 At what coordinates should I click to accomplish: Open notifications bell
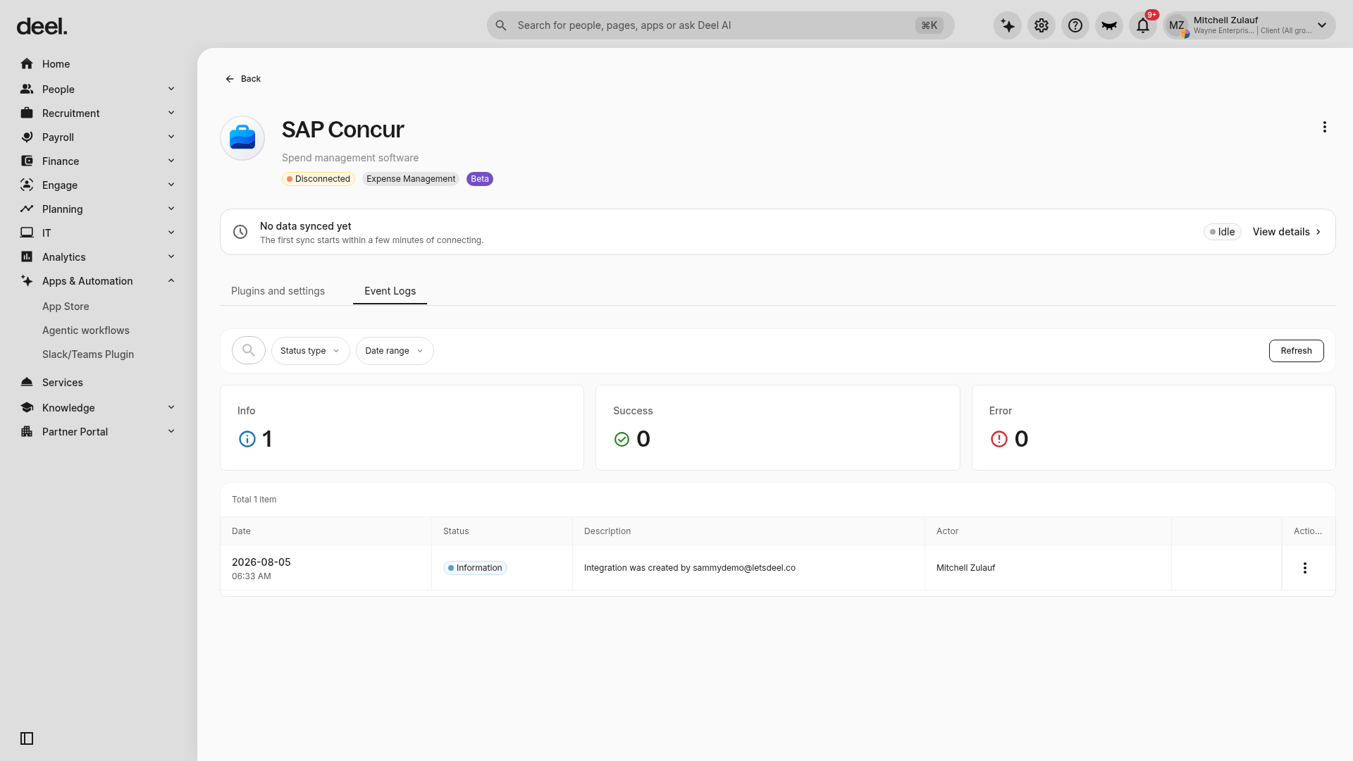coord(1143,25)
